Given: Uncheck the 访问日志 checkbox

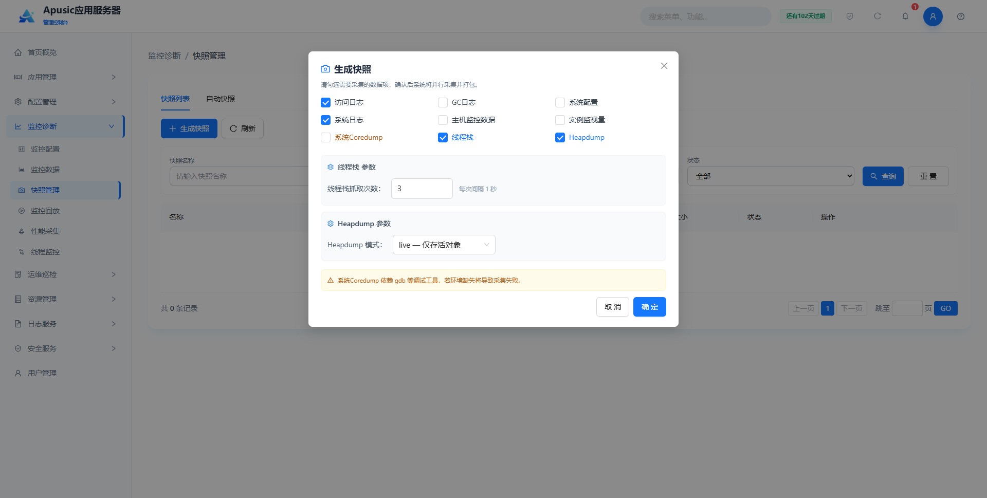Looking at the screenshot, I should [x=325, y=102].
